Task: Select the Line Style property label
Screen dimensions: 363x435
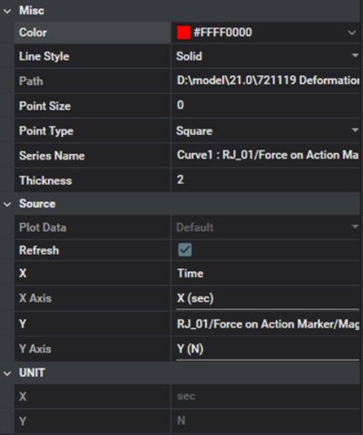Action: pyautogui.click(x=44, y=56)
